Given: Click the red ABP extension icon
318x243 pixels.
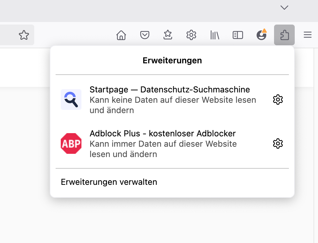Looking at the screenshot, I should [x=71, y=143].
